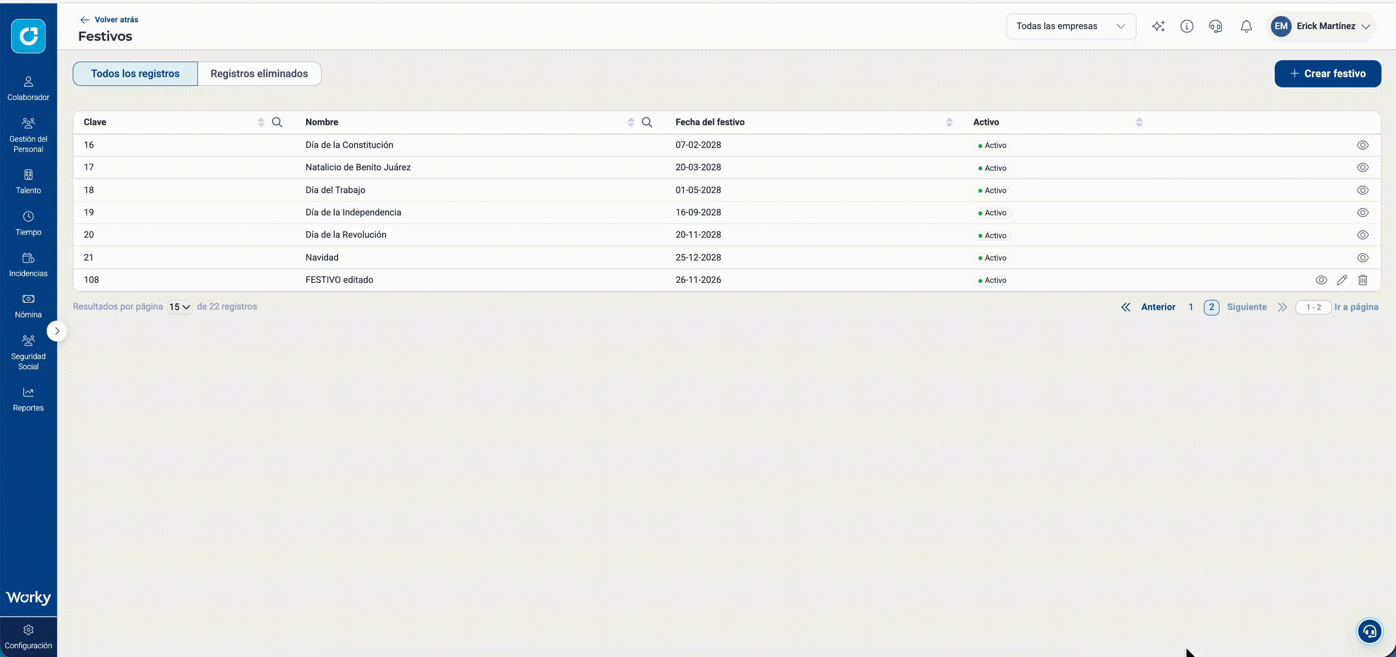Open floating support chat bubble
The height and width of the screenshot is (657, 1396).
click(x=1369, y=631)
